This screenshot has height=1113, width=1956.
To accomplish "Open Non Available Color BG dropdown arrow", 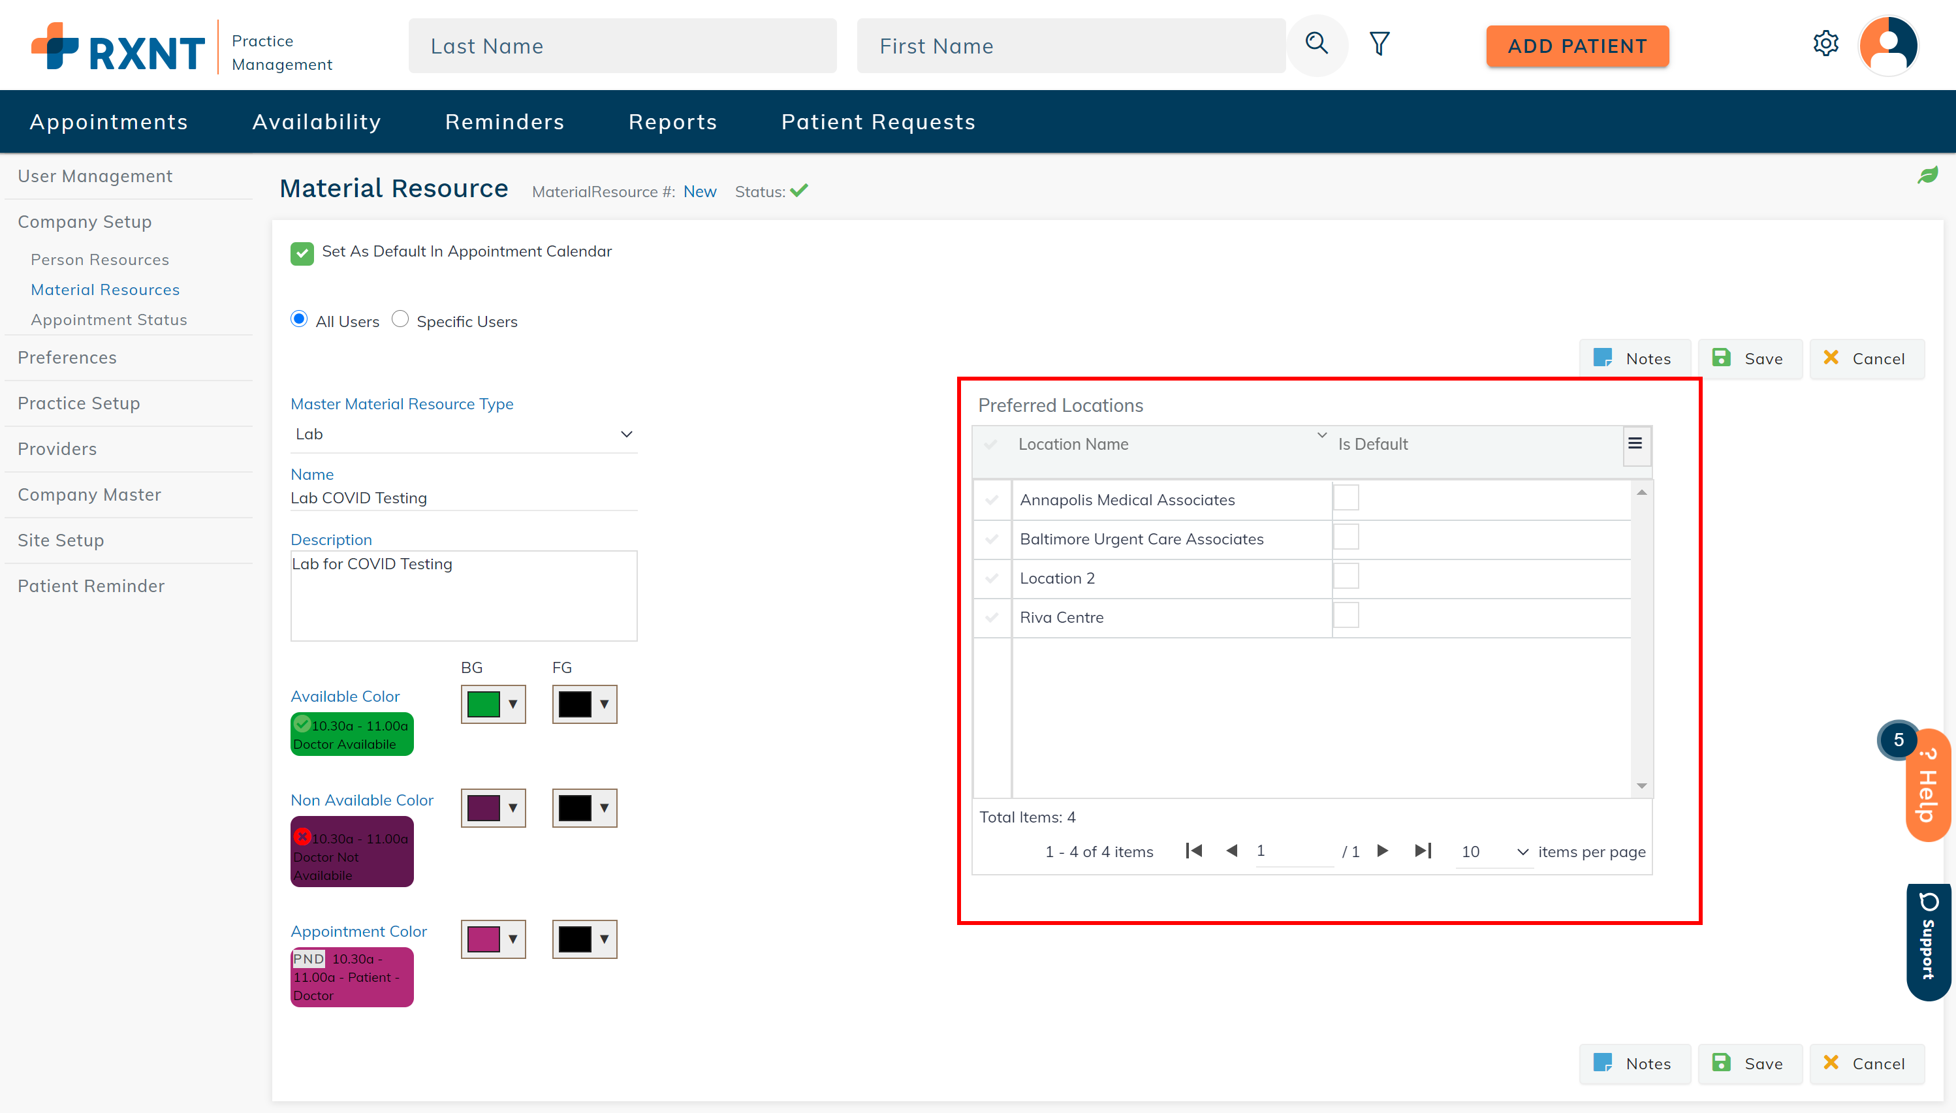I will click(513, 808).
